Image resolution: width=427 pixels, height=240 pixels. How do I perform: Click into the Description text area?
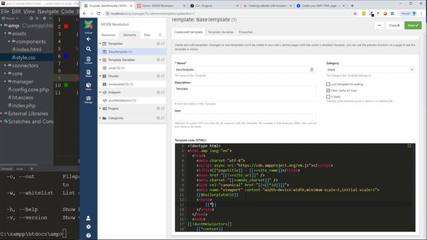tap(246, 93)
